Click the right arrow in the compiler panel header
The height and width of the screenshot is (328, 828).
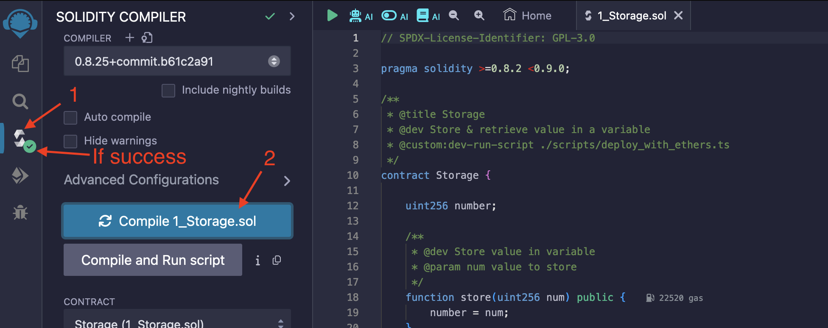pyautogui.click(x=292, y=17)
